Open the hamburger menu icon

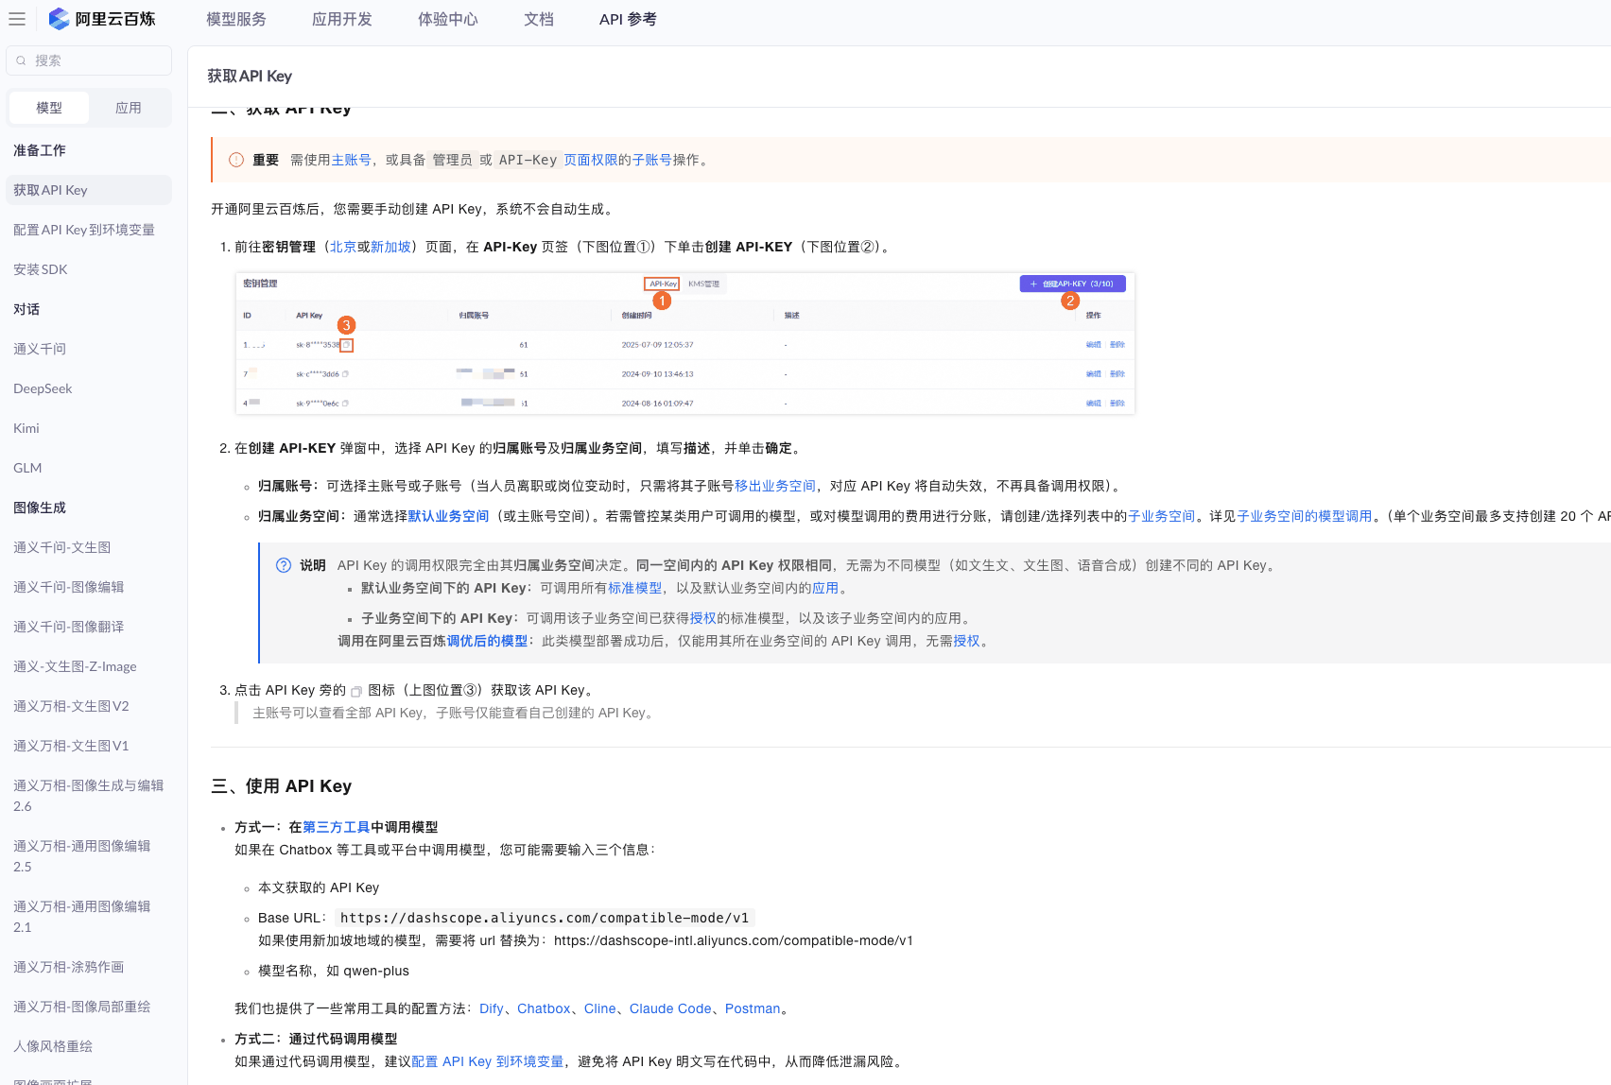pos(17,19)
